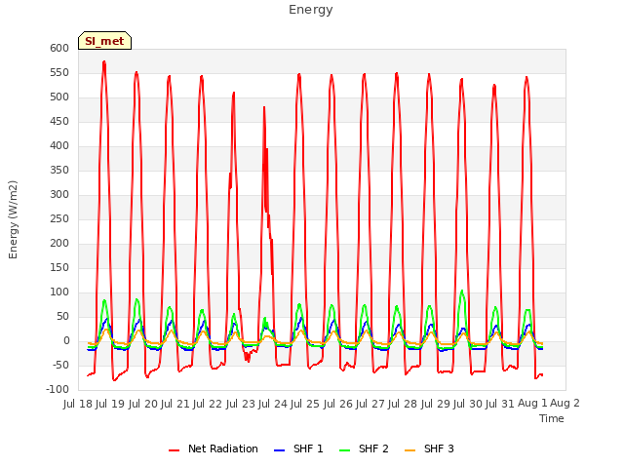The height and width of the screenshot is (468, 624).
Task: Click the 150 y-axis tick label
Action: [59, 268]
